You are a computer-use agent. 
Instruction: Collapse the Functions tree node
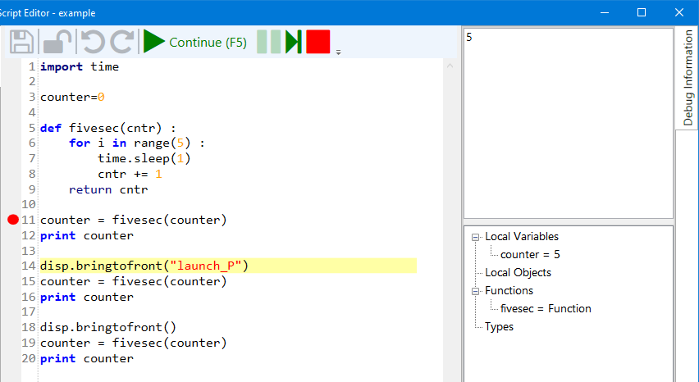[475, 291]
